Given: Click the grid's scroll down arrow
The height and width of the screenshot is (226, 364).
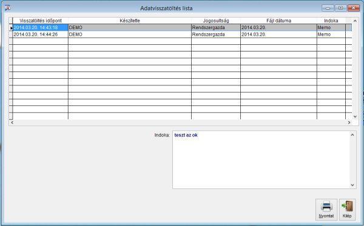Looking at the screenshot, I should tap(355, 116).
